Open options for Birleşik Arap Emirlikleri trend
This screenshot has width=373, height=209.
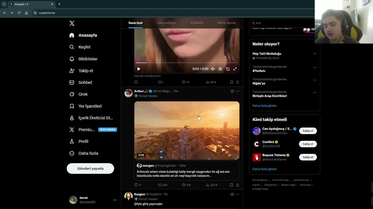tap(315, 93)
